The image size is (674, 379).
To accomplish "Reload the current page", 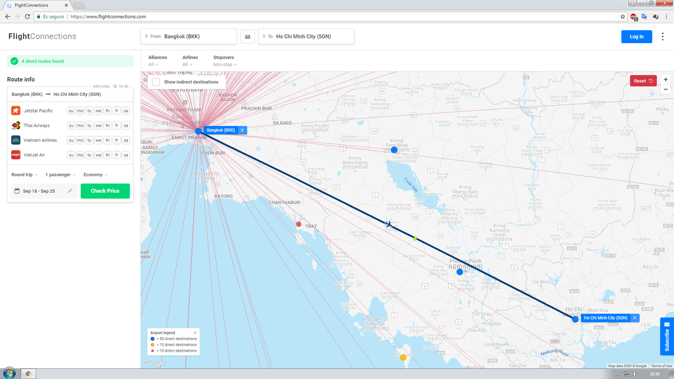I will pyautogui.click(x=28, y=16).
